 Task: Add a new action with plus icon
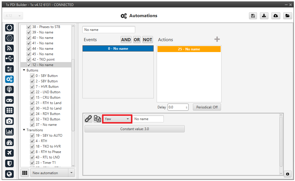pos(217,39)
